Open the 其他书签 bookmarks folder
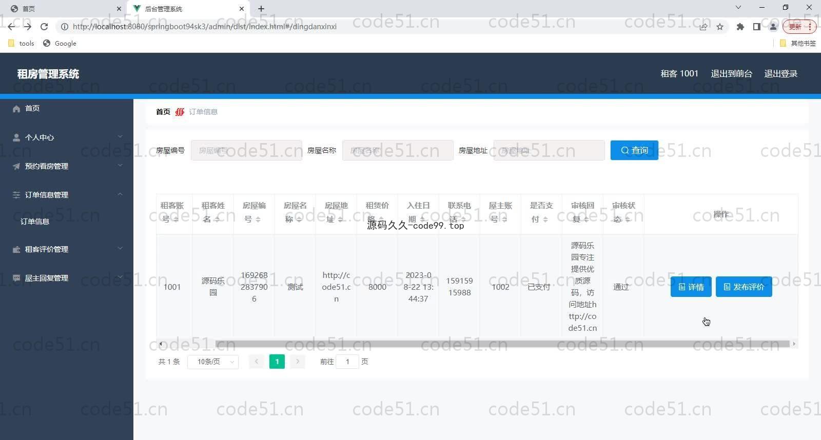This screenshot has width=821, height=440. 797,44
